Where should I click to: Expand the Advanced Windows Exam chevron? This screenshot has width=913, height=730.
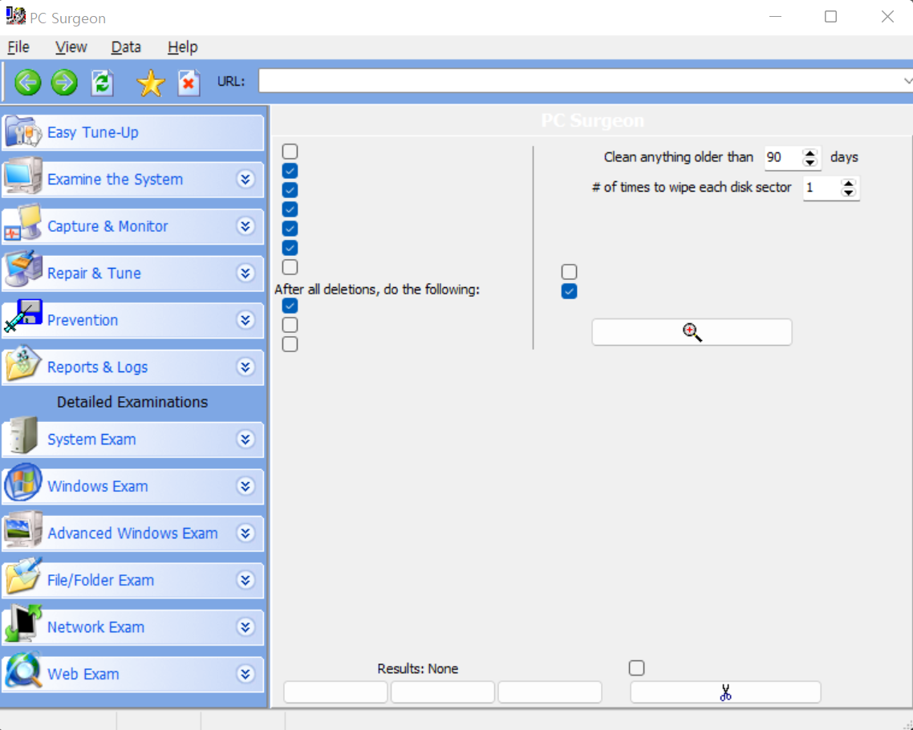point(245,533)
